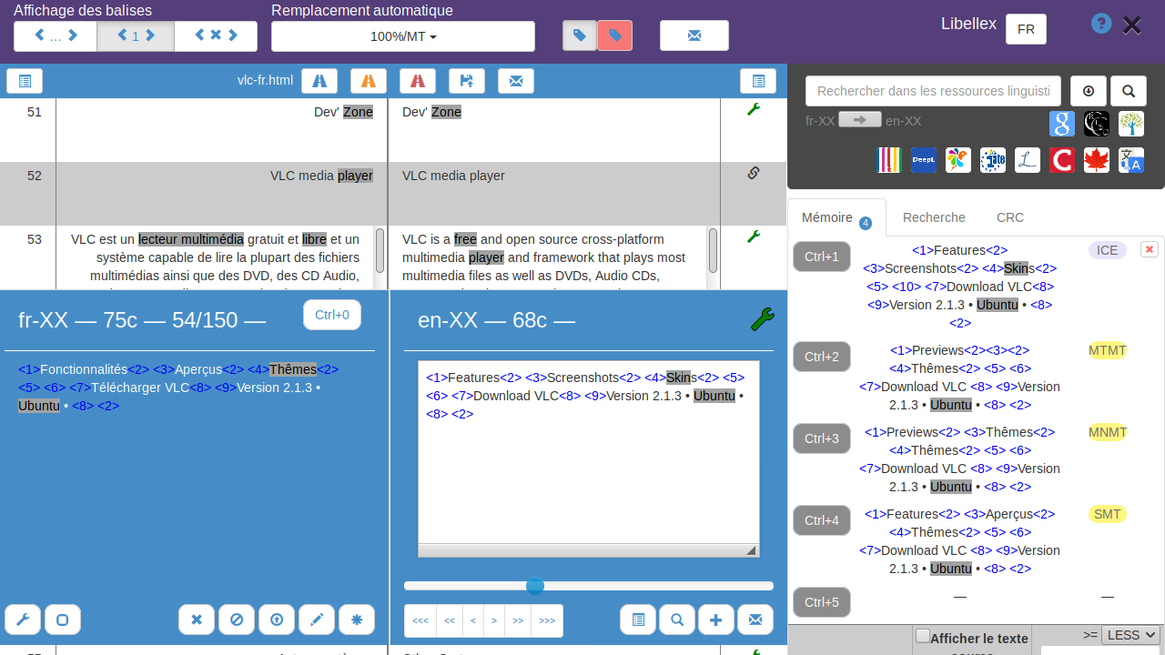
Task: Insert the Ctrl+3 MNMT suggestion
Action: tap(822, 438)
